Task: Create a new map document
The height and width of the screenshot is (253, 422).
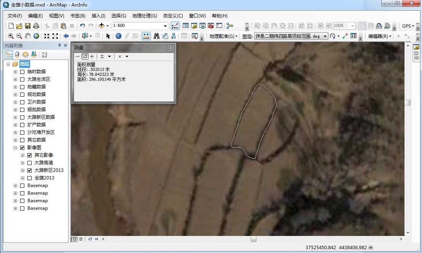Action: (11, 26)
